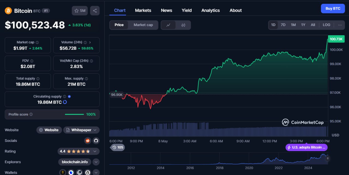Click the Buy BTC button
The height and width of the screenshot is (175, 349).
point(333,8)
